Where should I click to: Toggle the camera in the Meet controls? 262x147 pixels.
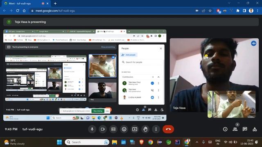(x=103, y=129)
